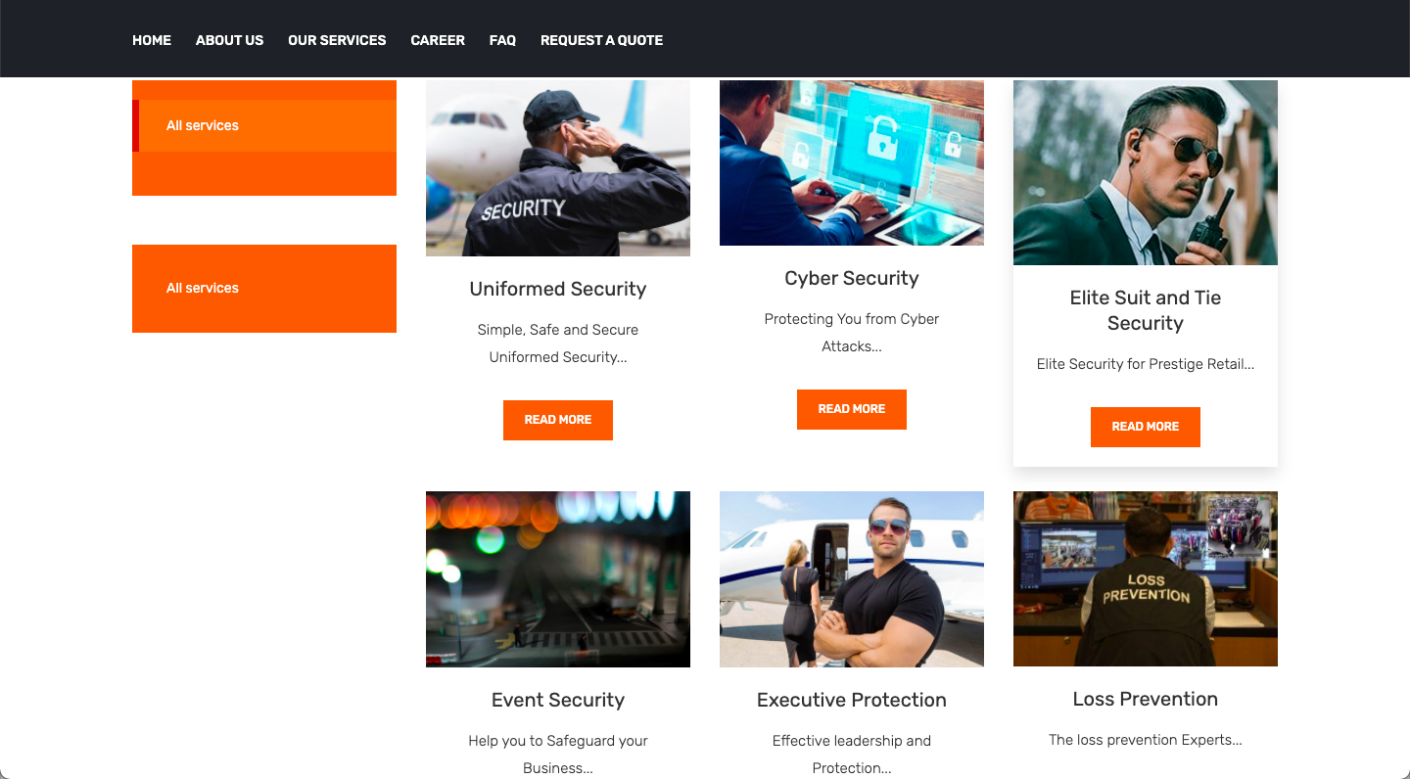This screenshot has width=1410, height=779.
Task: Open the FAQ page link
Action: [502, 40]
